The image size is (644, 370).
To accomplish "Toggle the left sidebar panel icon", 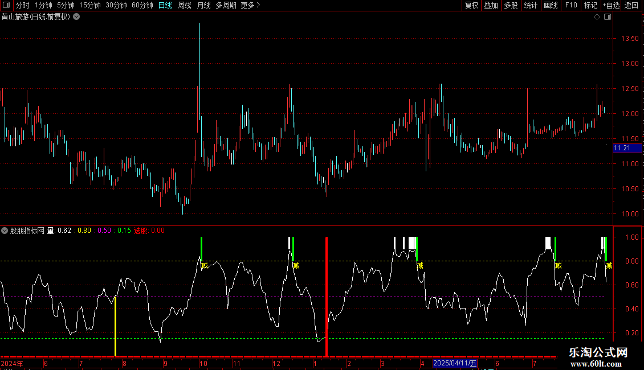I will pos(6,5).
